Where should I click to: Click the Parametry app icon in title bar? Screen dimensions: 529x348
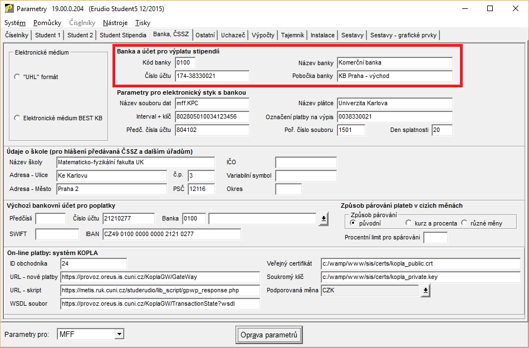9,9
